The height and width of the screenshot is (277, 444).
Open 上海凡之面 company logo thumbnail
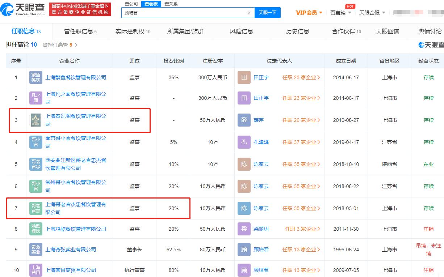click(x=36, y=98)
